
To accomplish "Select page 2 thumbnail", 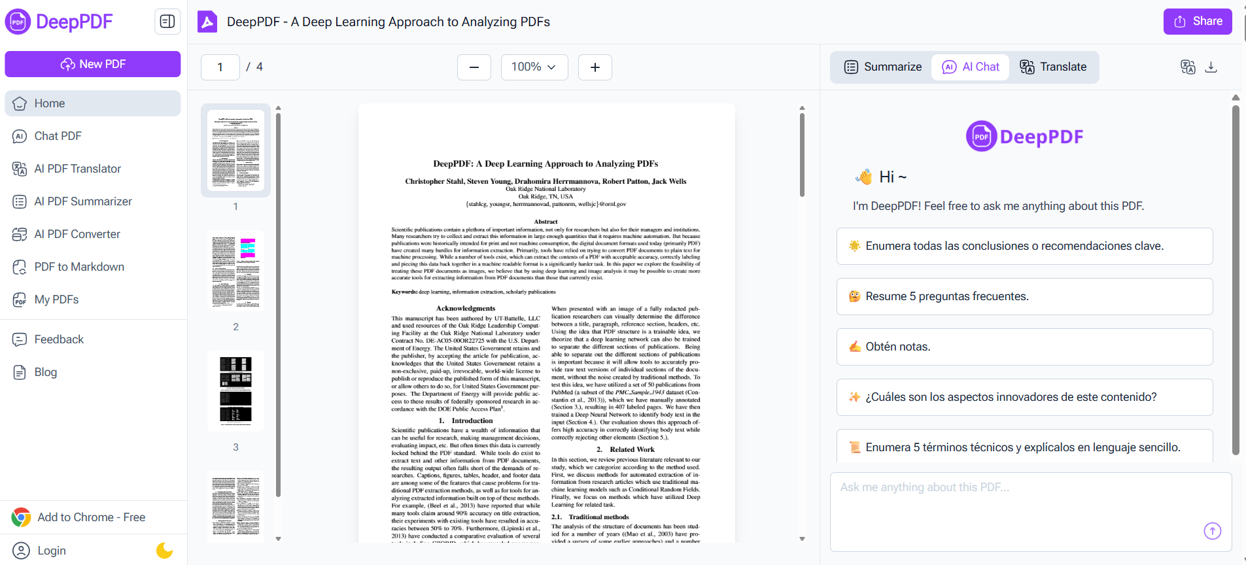I will (235, 272).
